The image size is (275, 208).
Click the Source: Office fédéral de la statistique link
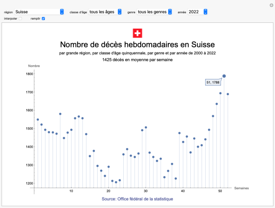(x=137, y=199)
